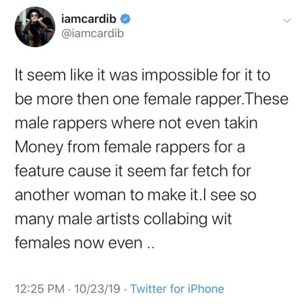Click the line starting "feature cause it seem"
305x305 pixels.
click(x=133, y=171)
